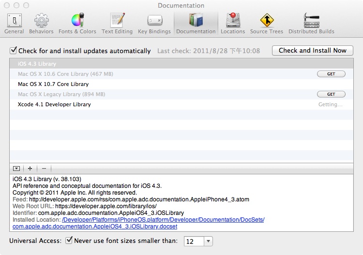363x255 pixels.
Task: Click Check and Install Now
Action: [x=312, y=50]
